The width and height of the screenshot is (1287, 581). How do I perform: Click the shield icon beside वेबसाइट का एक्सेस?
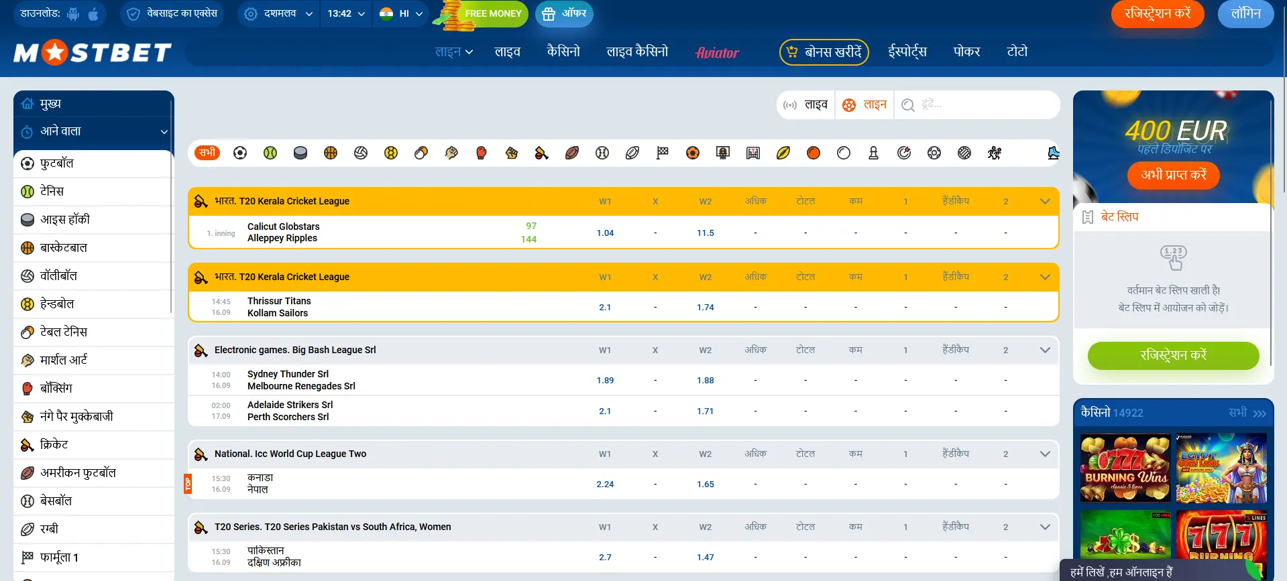[x=133, y=13]
